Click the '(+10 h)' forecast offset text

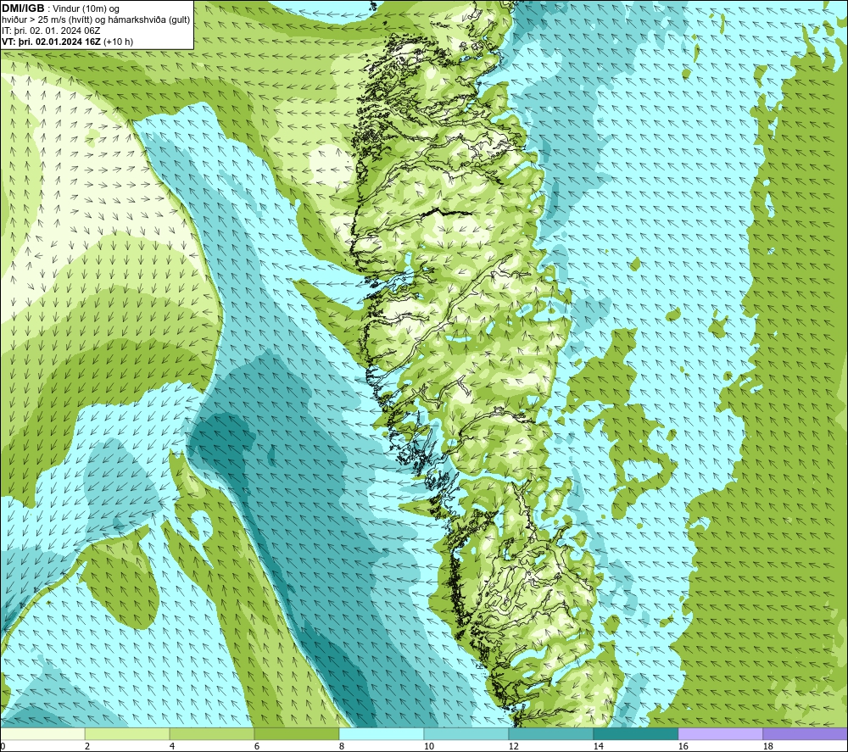[x=119, y=42]
